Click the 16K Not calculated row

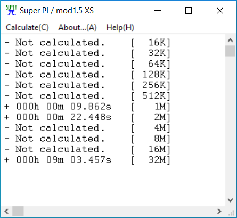pos(87,43)
